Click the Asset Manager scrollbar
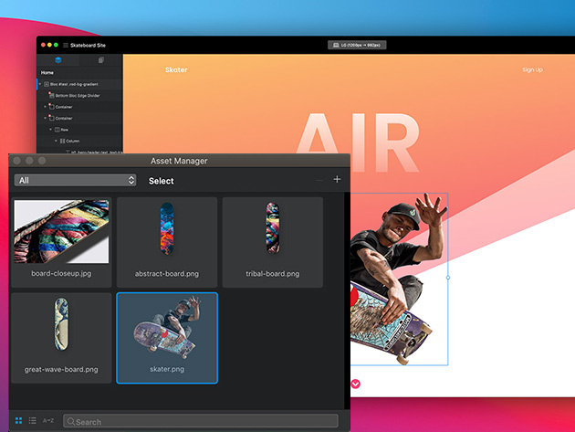 [347, 300]
